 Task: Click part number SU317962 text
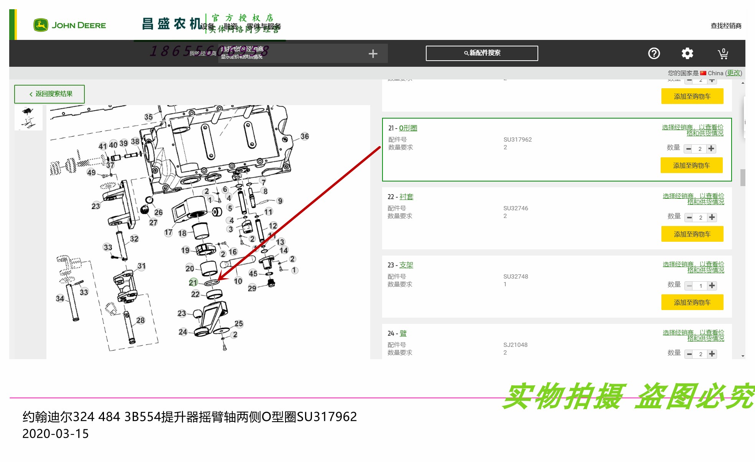tap(518, 140)
